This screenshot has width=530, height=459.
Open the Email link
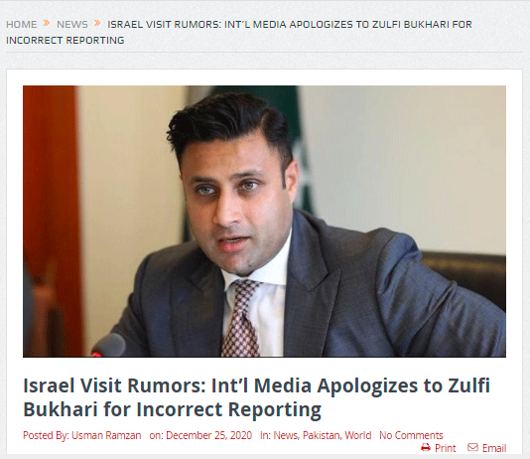click(494, 448)
